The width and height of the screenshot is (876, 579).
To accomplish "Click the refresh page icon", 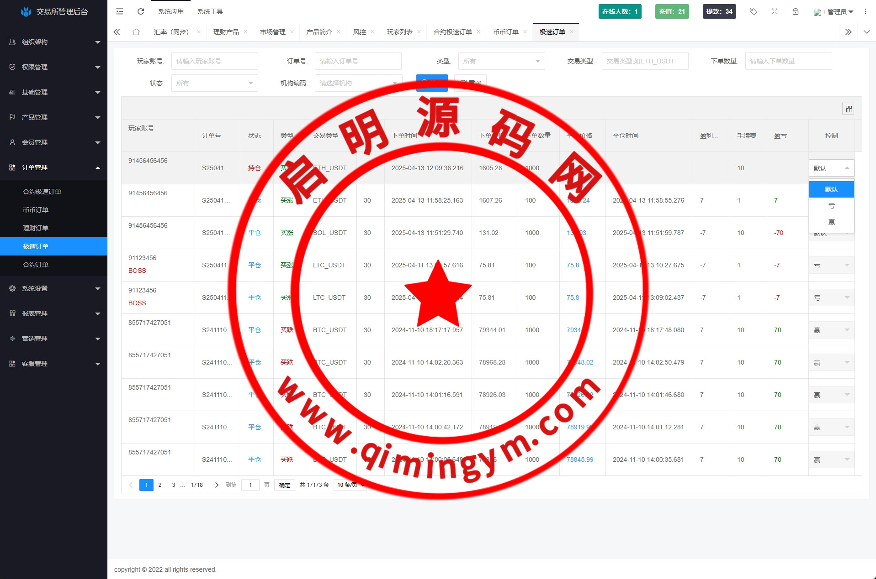I will point(141,11).
